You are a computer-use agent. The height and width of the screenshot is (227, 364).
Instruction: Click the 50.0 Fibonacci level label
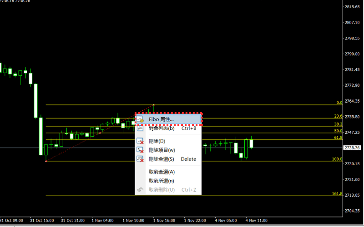coord(338,131)
